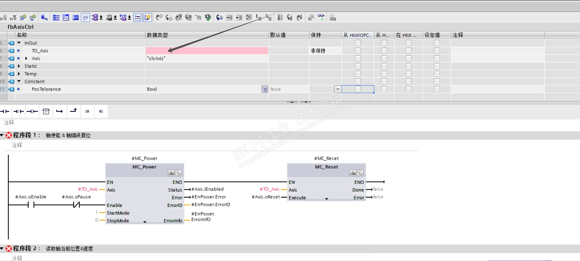Click the 数据类型 column header

[207, 35]
